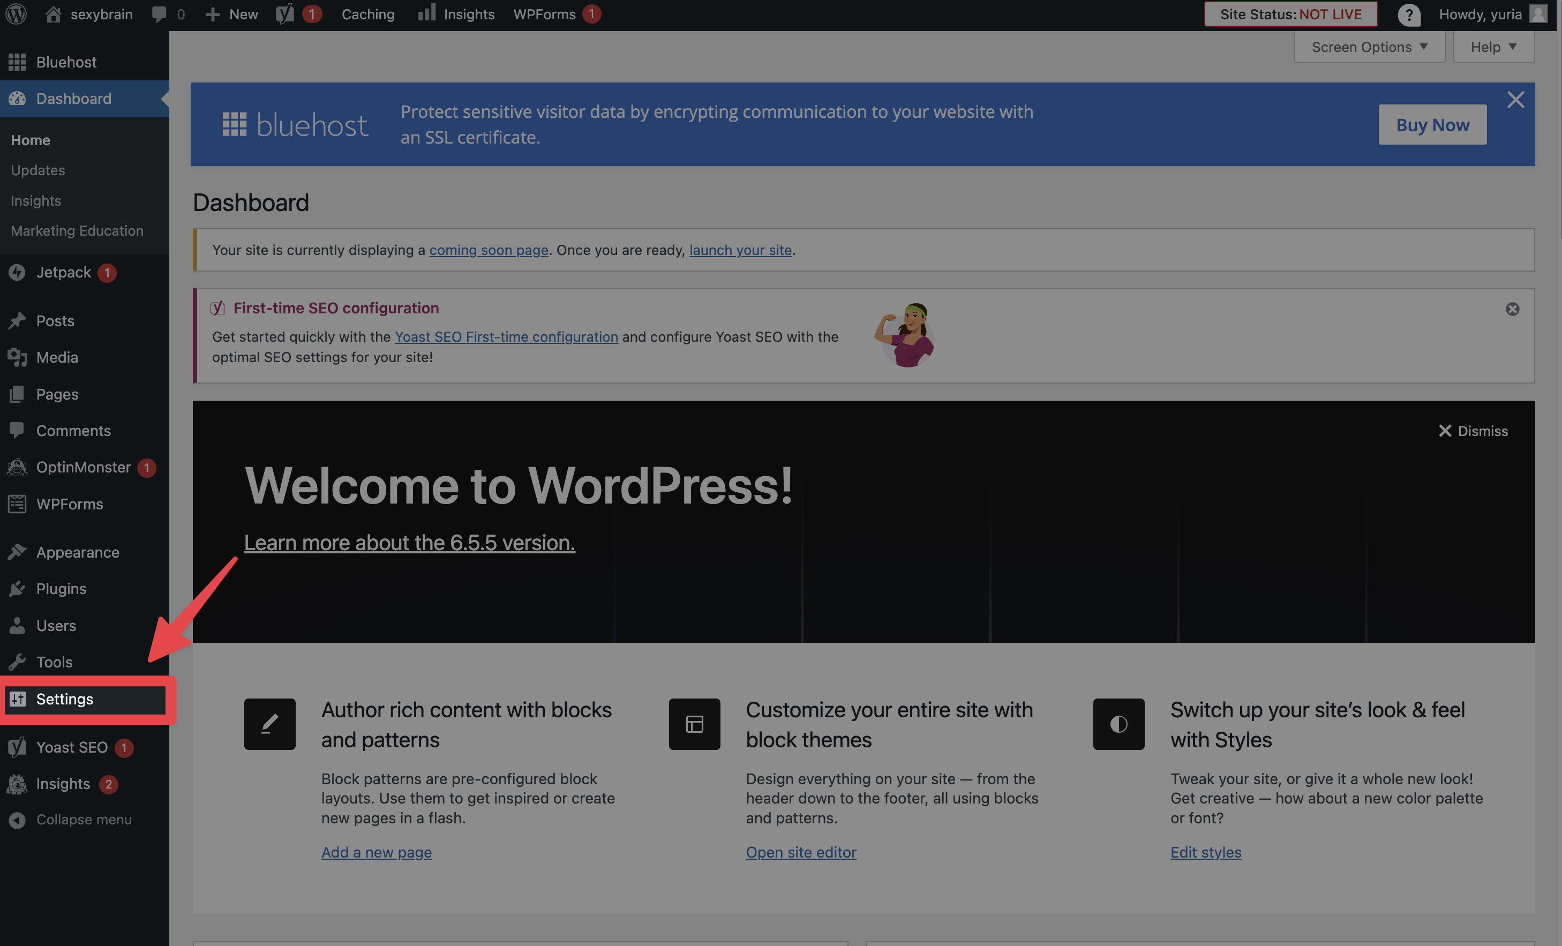This screenshot has height=946, width=1562.
Task: Dismiss the Welcome to WordPress panel
Action: click(1473, 431)
